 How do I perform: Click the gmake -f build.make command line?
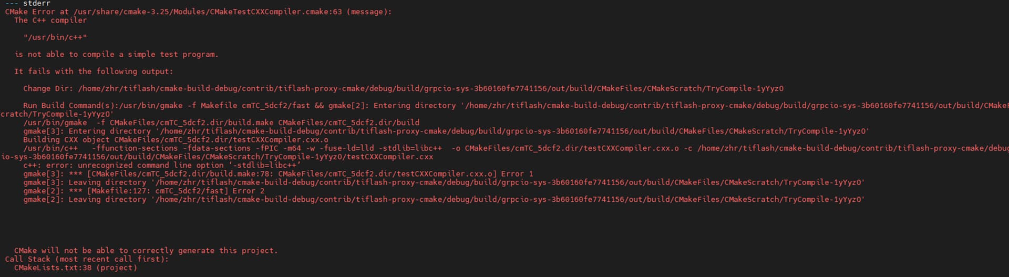[221, 122]
